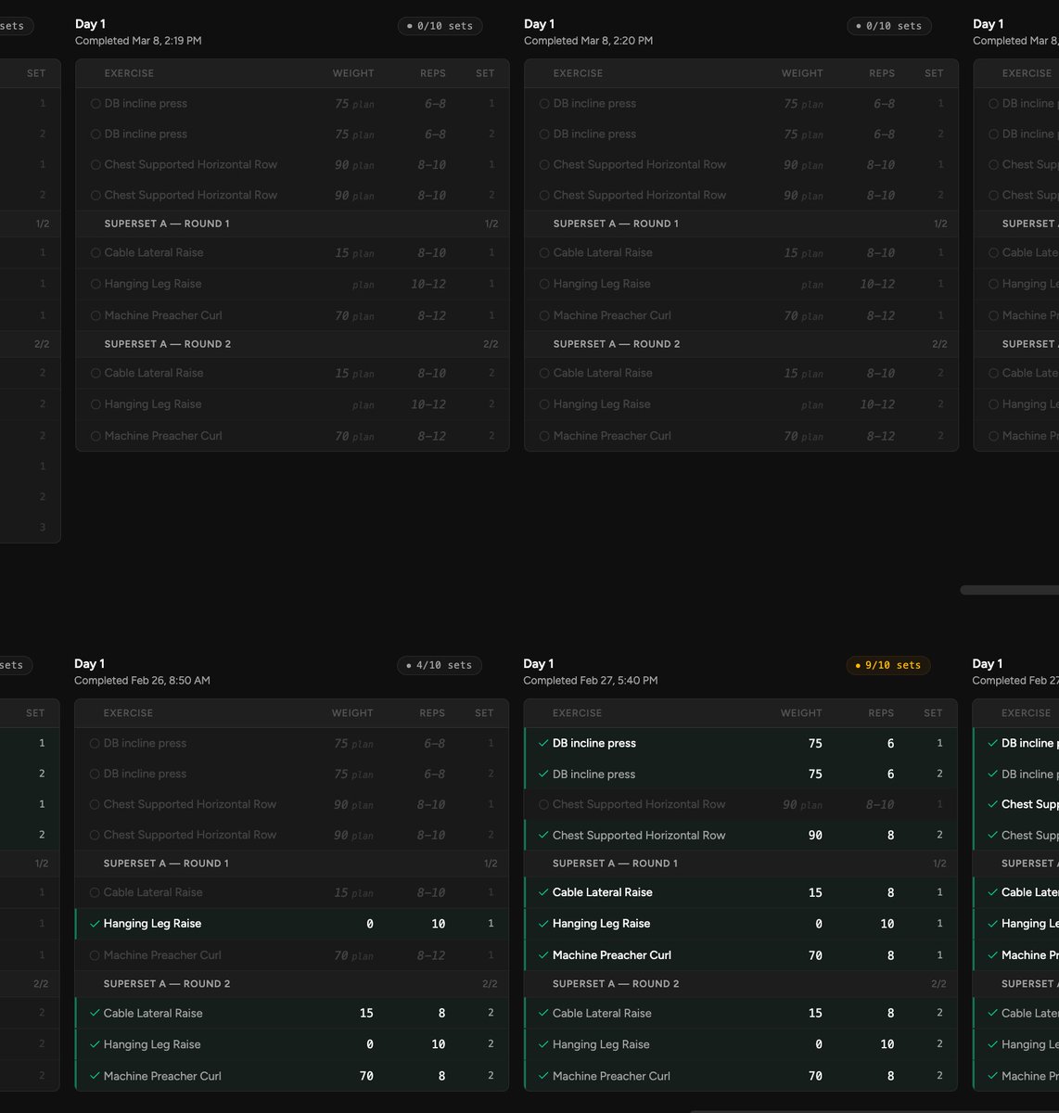This screenshot has width=1059, height=1113.
Task: Click 'Completed Mar 8, 2:20 PM' text
Action: [588, 41]
